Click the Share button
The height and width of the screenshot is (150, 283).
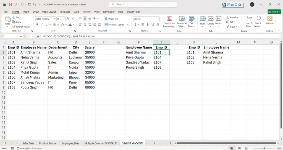pyautogui.click(x=274, y=12)
